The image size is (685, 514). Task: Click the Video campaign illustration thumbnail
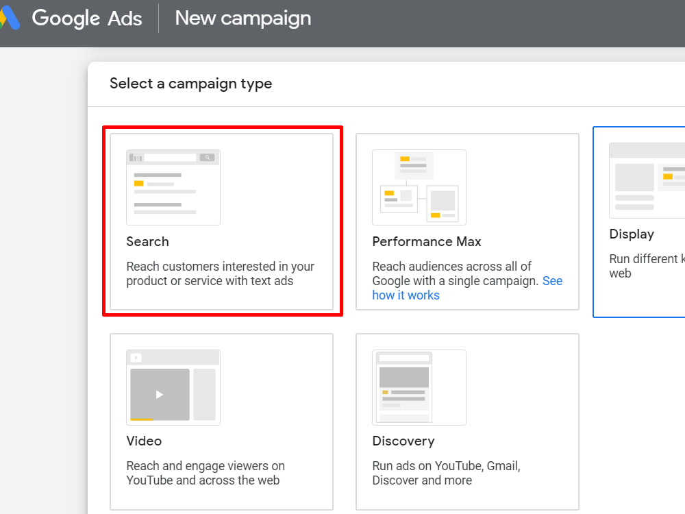pos(173,387)
